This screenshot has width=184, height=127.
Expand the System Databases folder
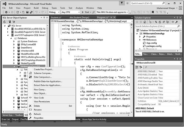point(14,41)
